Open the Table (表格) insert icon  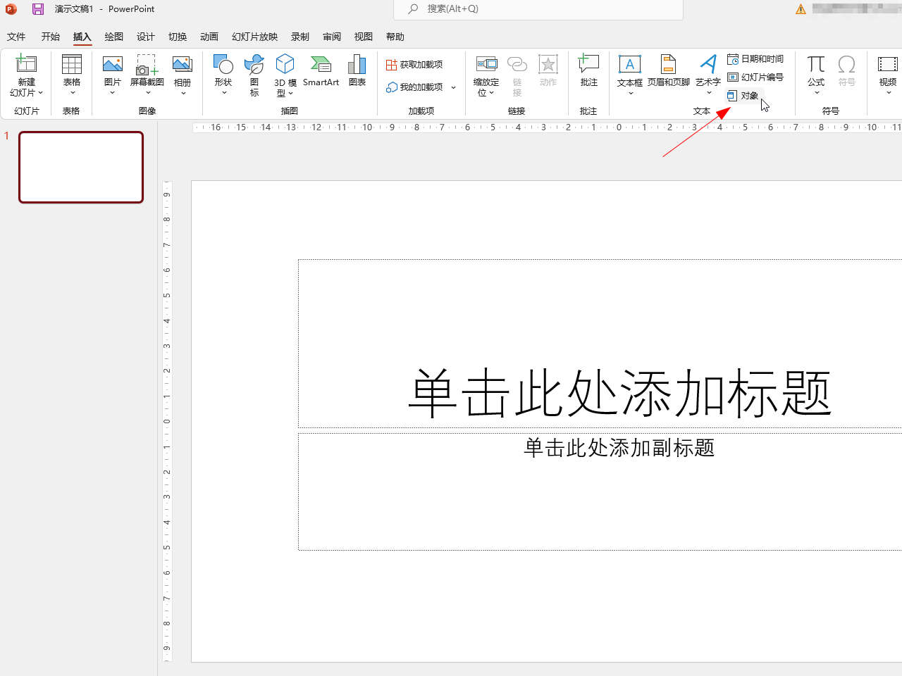[72, 65]
